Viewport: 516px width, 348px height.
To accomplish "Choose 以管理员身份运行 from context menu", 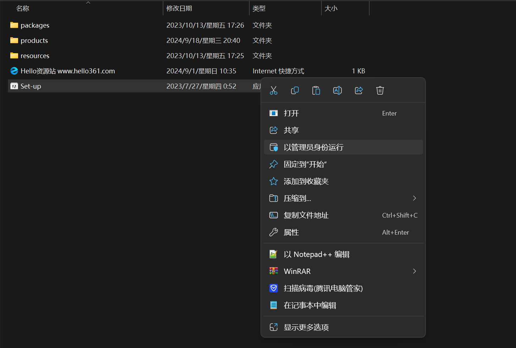I will tap(313, 147).
